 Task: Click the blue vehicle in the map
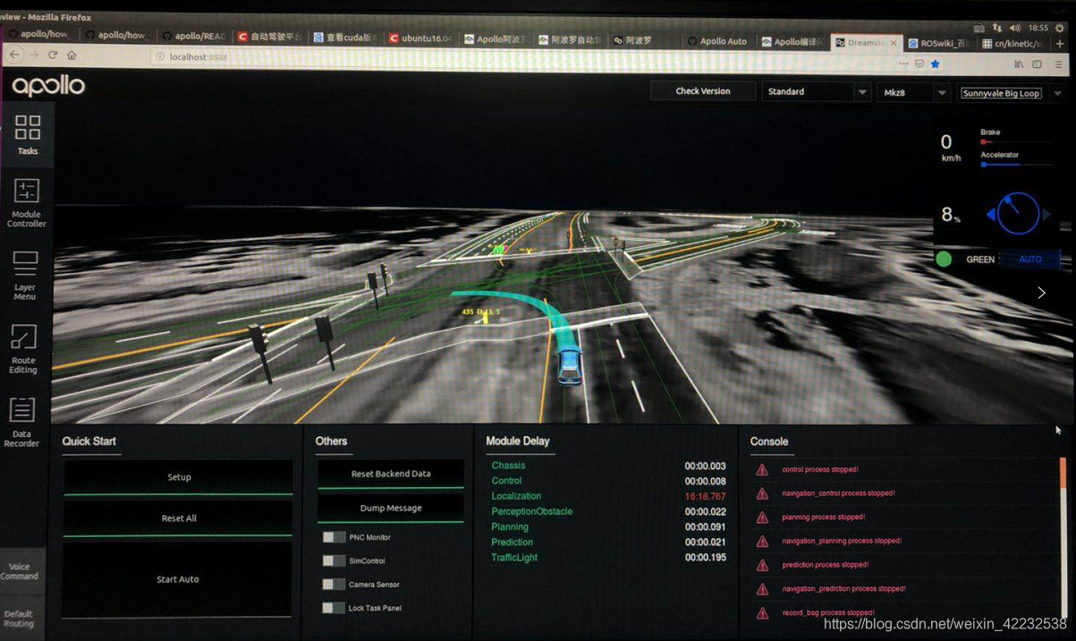click(570, 365)
